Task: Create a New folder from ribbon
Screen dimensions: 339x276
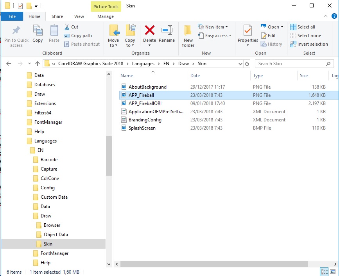Action: coord(188,36)
